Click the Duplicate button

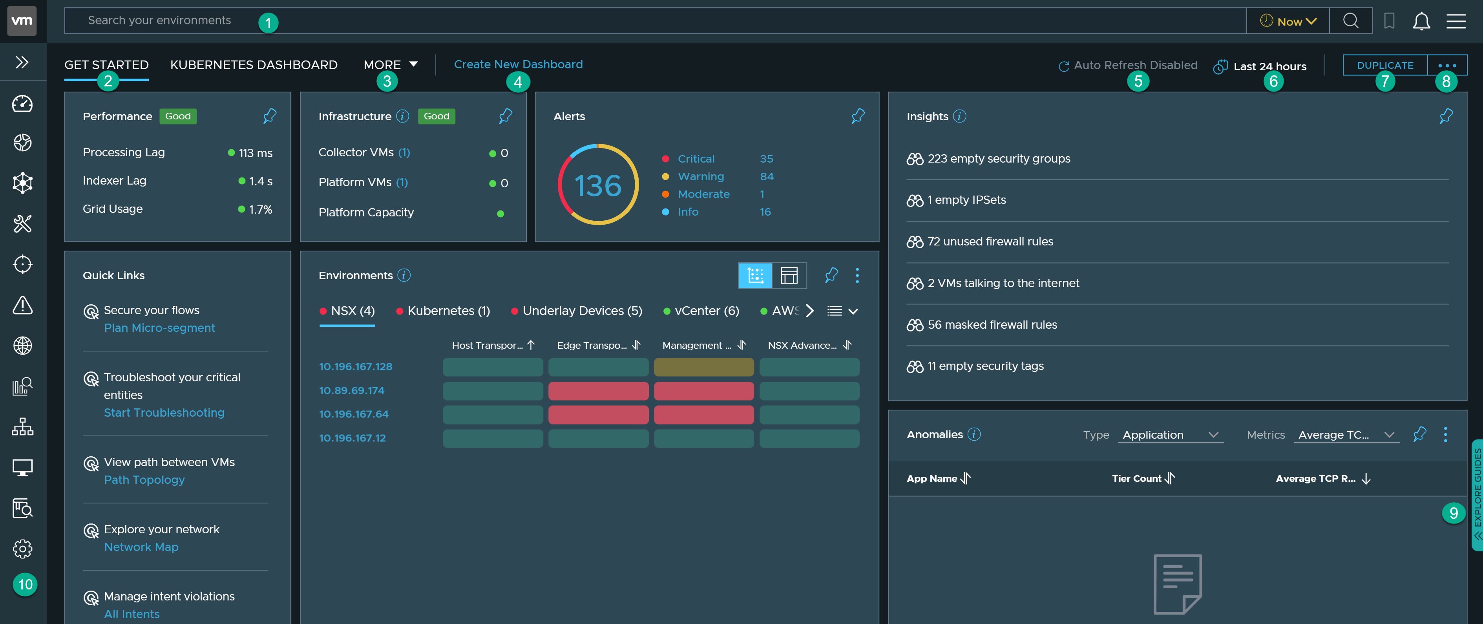pos(1384,64)
